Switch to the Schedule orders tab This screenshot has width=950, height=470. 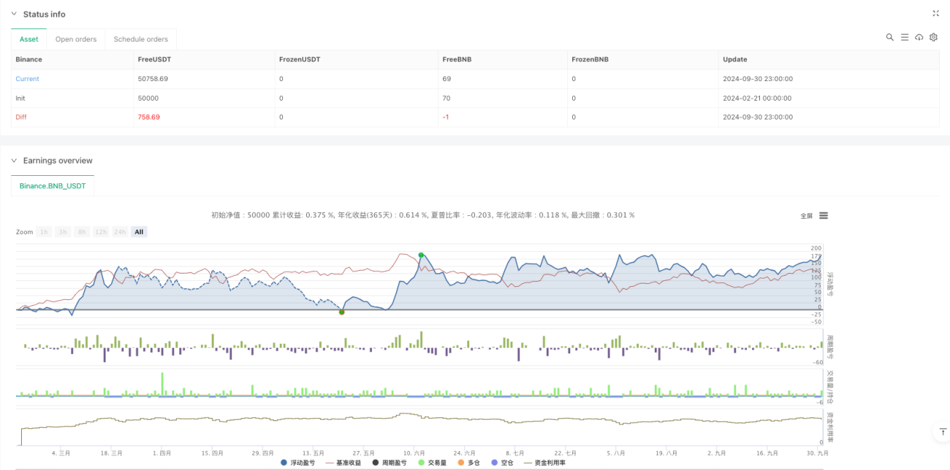141,39
